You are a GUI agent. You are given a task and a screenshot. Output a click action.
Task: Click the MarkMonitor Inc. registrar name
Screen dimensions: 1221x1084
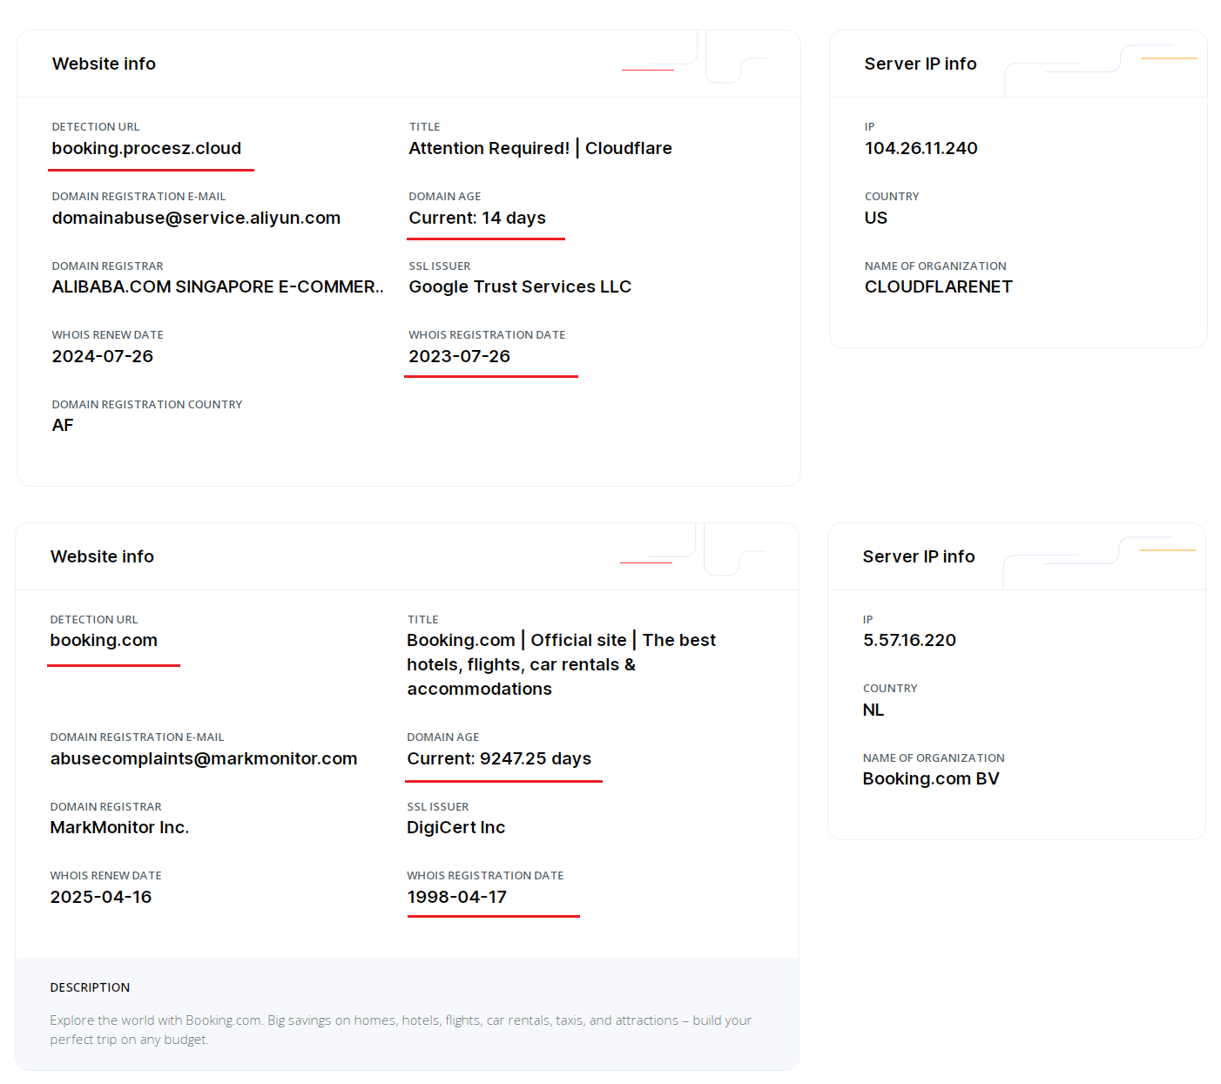(119, 828)
